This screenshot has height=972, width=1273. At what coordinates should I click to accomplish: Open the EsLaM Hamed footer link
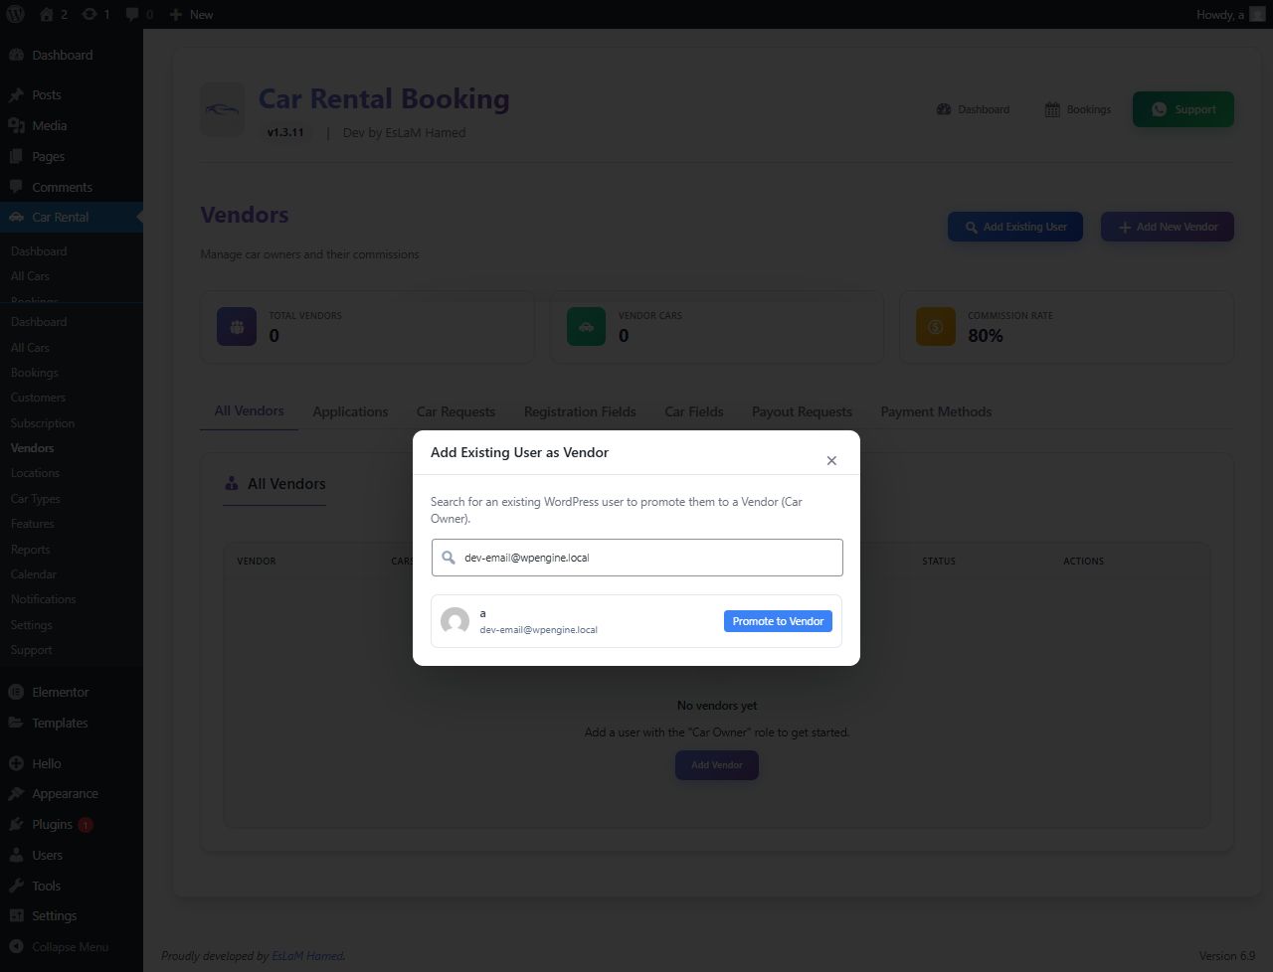point(307,956)
